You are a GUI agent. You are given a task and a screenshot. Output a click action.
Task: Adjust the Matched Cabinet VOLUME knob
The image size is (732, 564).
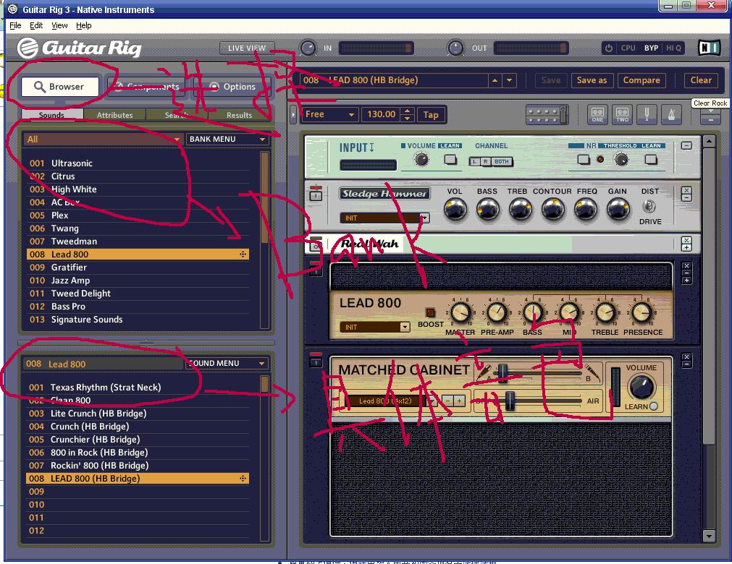point(642,387)
